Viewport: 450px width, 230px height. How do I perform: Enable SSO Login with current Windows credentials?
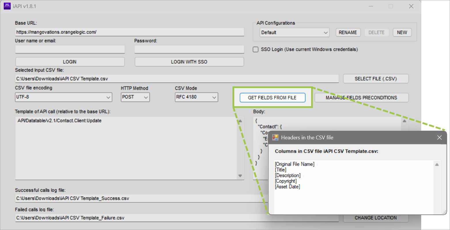coord(256,49)
